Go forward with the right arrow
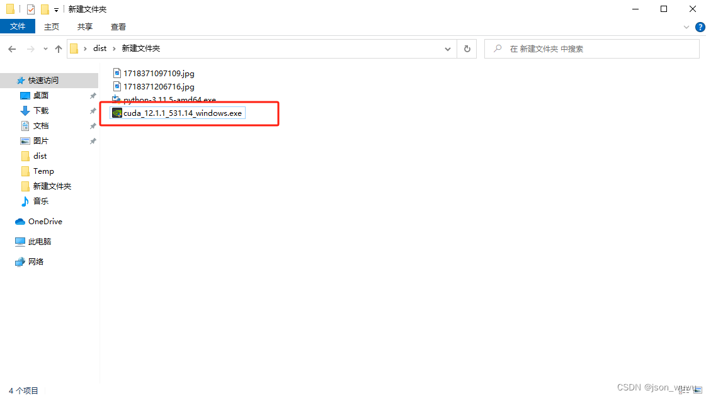The height and width of the screenshot is (398, 706). pyautogui.click(x=31, y=48)
